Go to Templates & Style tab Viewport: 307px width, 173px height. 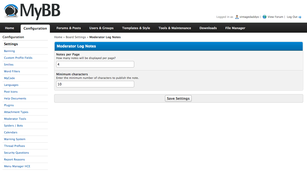(x=136, y=28)
